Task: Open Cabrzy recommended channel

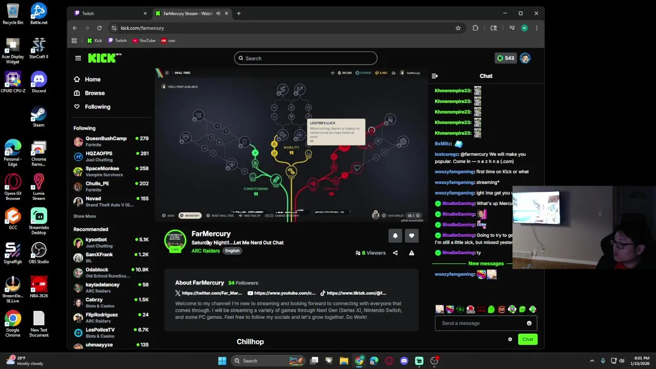Action: 111,302
